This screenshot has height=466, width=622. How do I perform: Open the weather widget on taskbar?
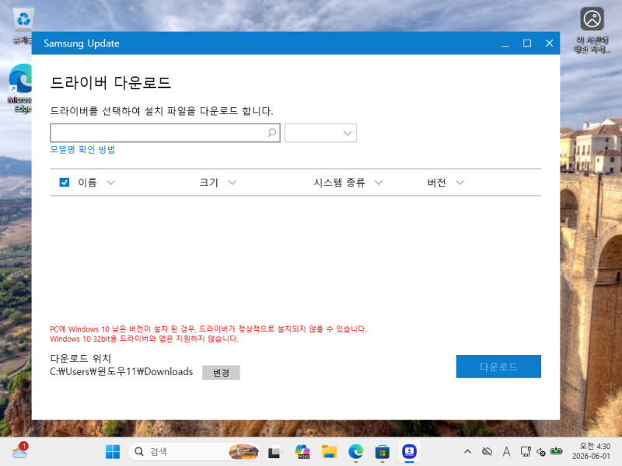pos(19,451)
